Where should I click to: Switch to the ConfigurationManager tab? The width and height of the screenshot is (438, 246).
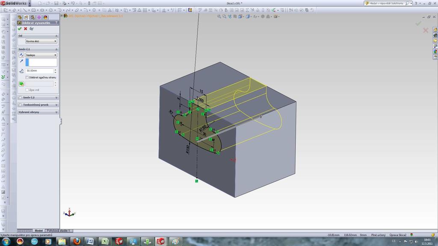pos(33,17)
